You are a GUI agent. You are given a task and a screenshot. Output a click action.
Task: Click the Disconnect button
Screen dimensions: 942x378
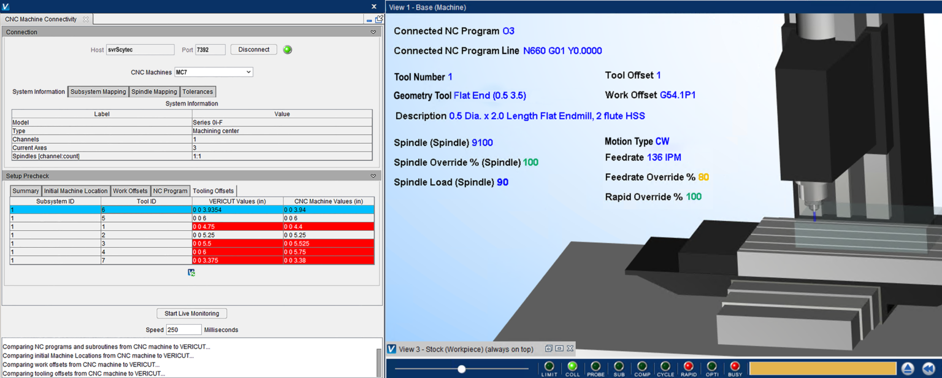click(x=253, y=50)
